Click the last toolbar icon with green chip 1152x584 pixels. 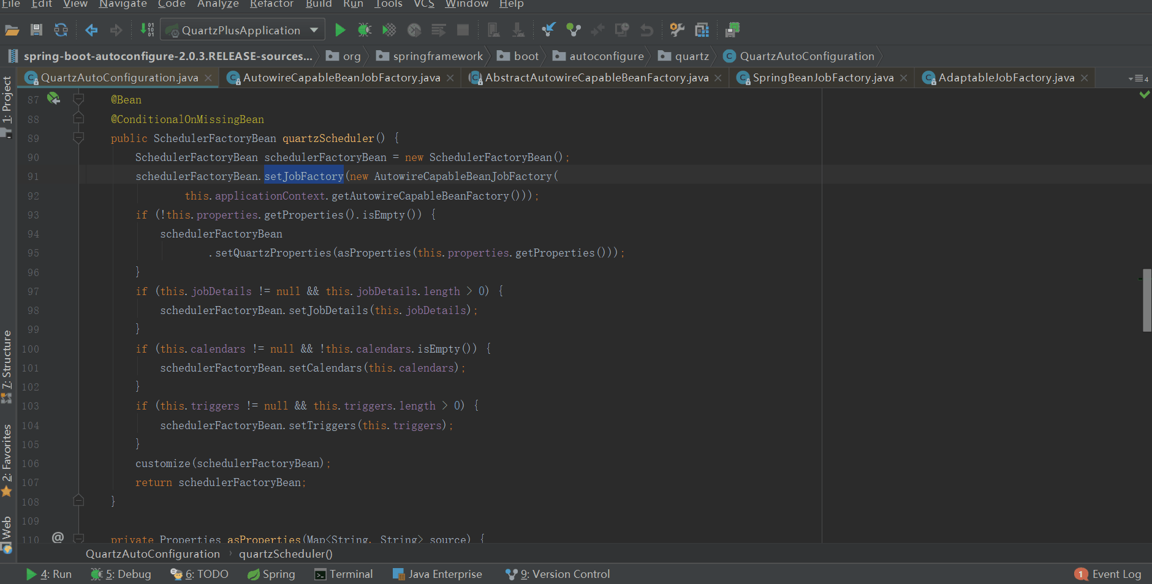tap(732, 29)
